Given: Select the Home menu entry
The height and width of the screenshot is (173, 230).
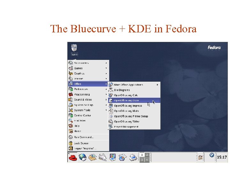Looking at the screenshot, I should (x=88, y=131).
